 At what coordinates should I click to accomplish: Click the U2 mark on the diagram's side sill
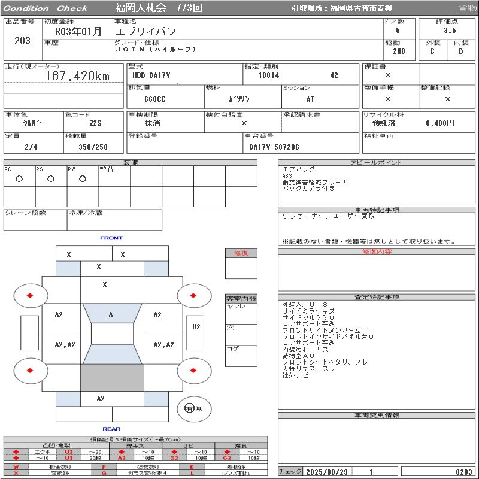(x=196, y=327)
